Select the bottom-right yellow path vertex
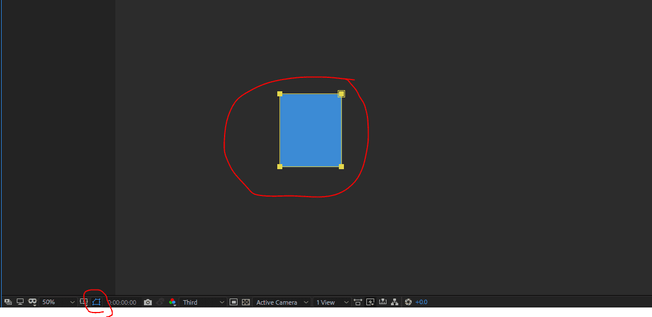The image size is (652, 317). (341, 166)
